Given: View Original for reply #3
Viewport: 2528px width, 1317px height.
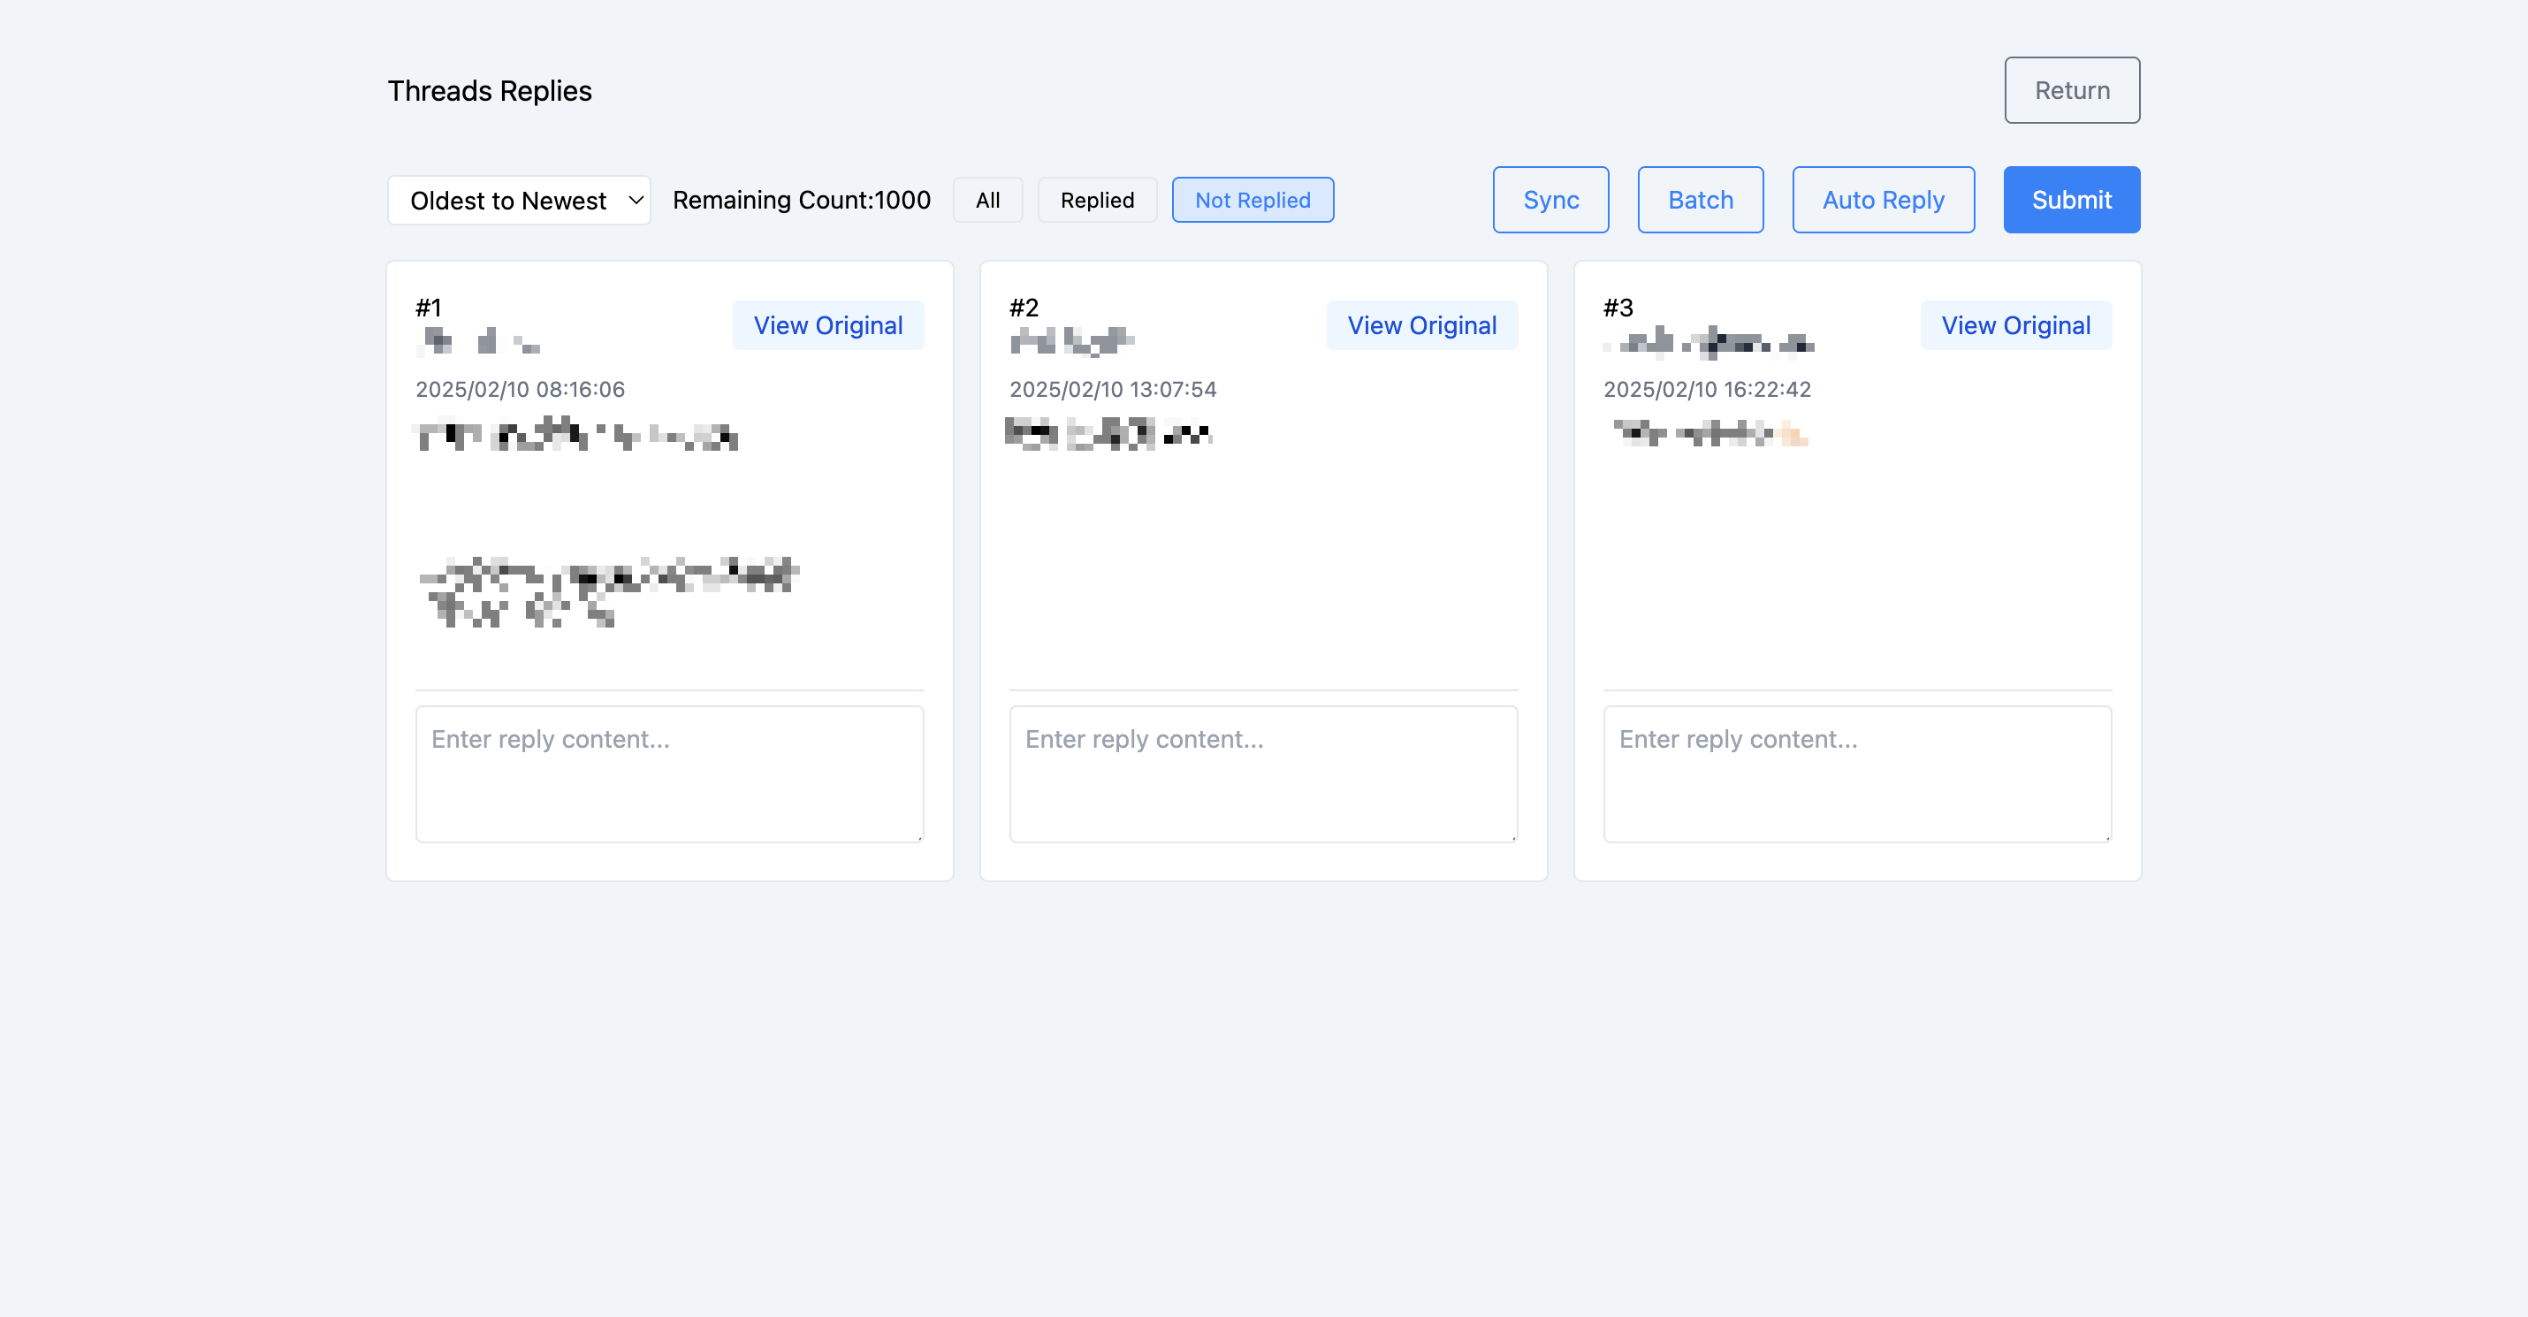Looking at the screenshot, I should click(2015, 326).
